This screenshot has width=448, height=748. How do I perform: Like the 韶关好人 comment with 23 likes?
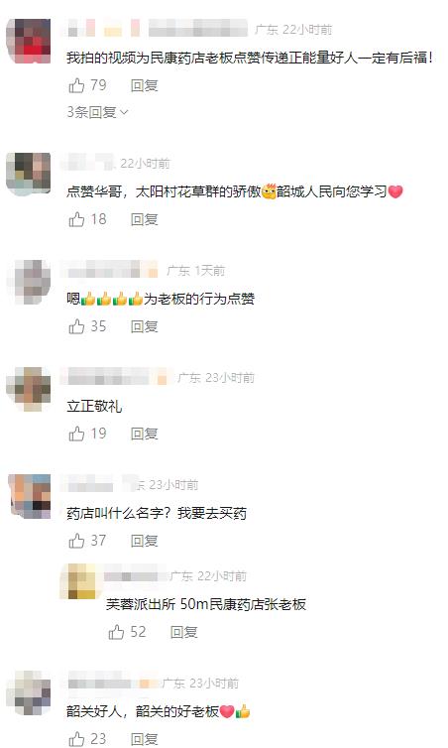pyautogui.click(x=76, y=739)
